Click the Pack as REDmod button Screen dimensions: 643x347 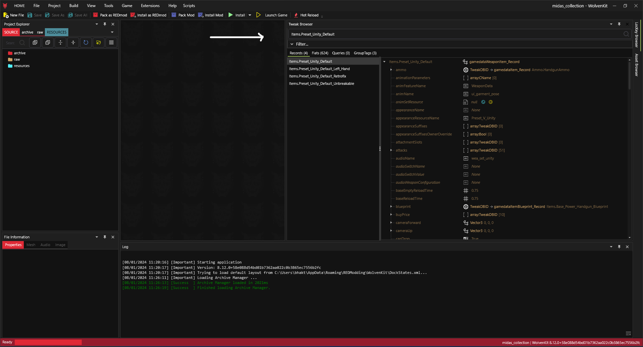coord(110,15)
